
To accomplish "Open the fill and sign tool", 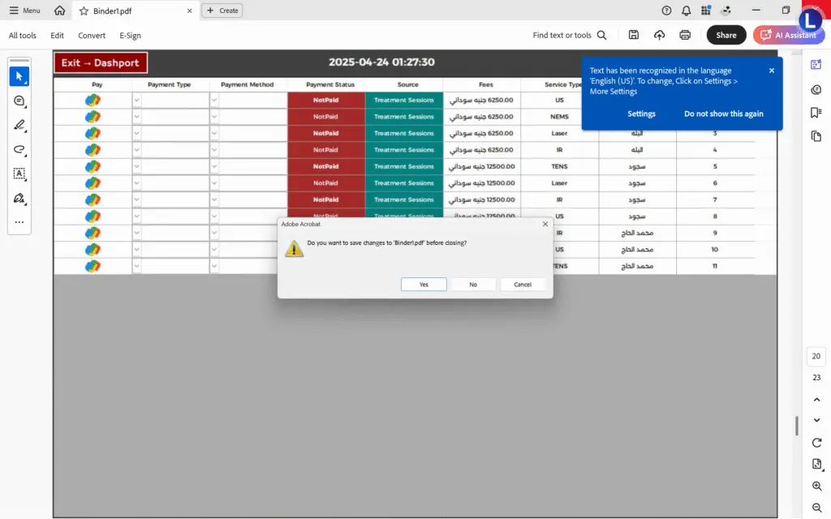I will click(19, 198).
